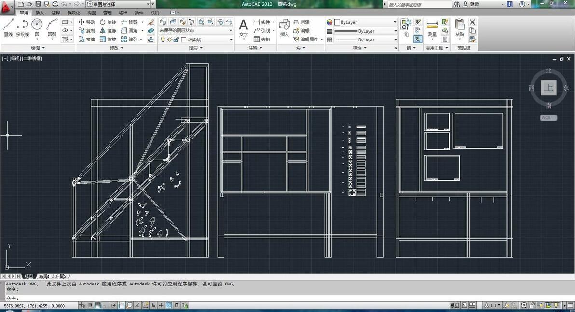Expand the 绘图 panel

coord(38,48)
